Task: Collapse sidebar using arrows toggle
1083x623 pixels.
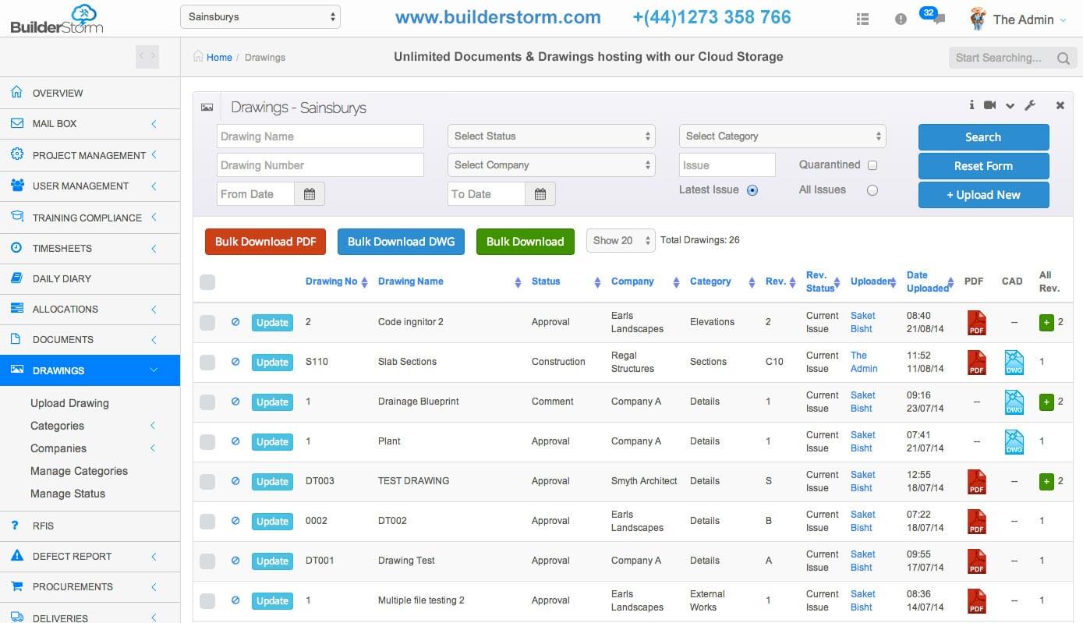Action: [x=147, y=55]
